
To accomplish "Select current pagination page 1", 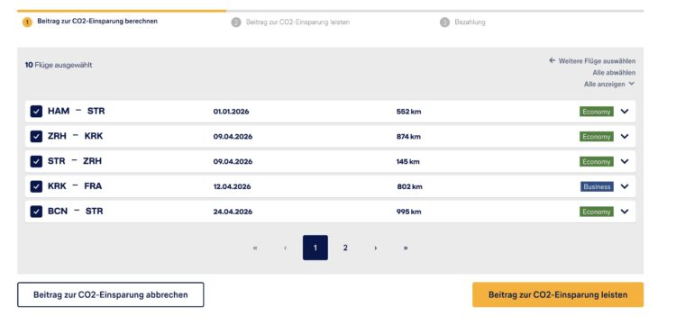I will (315, 248).
